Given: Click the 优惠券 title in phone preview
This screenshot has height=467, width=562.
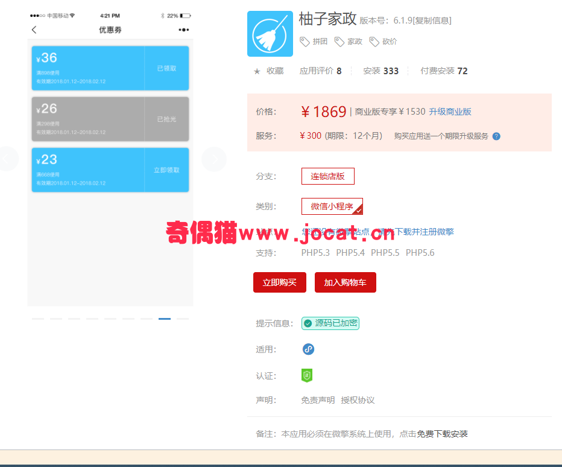Looking at the screenshot, I should click(110, 30).
